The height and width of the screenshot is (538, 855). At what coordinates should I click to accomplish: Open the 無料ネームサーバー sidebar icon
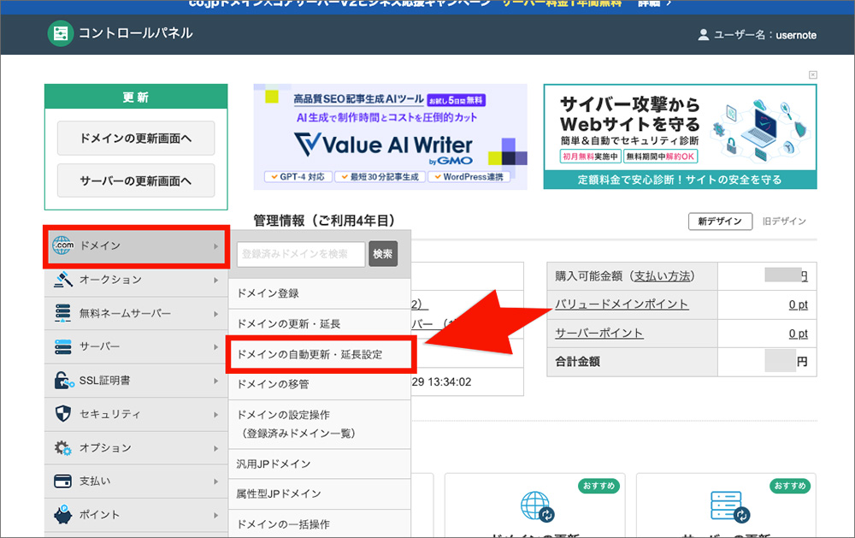[x=61, y=313]
